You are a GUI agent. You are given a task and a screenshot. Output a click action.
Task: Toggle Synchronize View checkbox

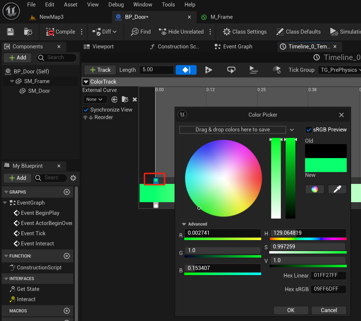point(86,110)
